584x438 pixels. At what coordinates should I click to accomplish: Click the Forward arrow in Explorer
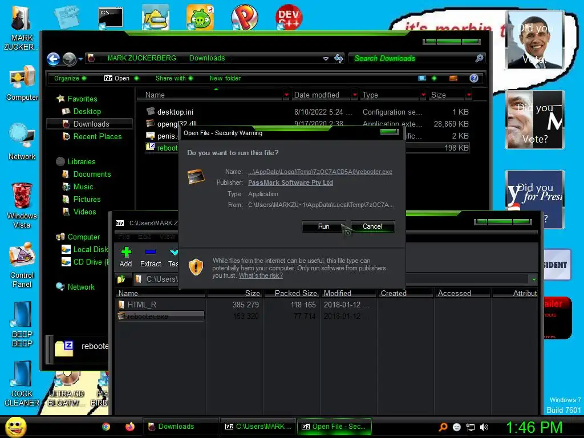69,59
